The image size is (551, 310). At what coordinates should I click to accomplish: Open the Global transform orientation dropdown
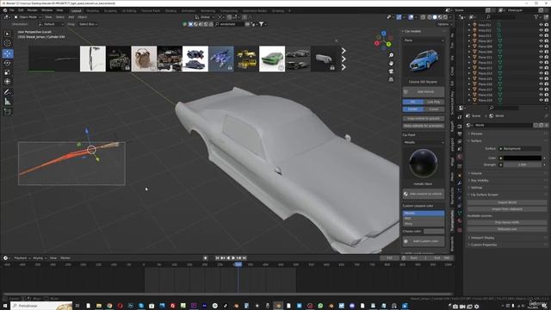tap(205, 17)
